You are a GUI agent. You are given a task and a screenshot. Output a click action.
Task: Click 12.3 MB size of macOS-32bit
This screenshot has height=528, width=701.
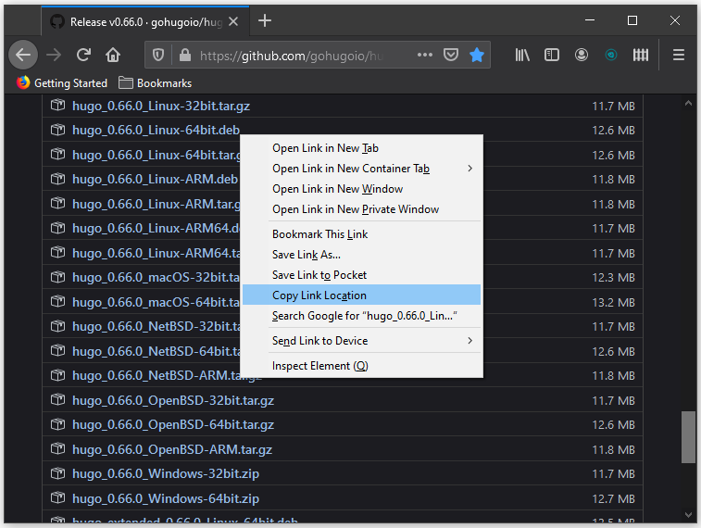[x=613, y=278]
